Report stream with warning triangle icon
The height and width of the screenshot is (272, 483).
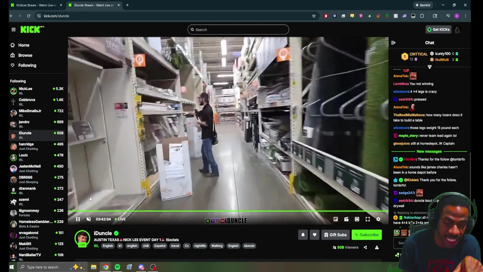pos(377,247)
